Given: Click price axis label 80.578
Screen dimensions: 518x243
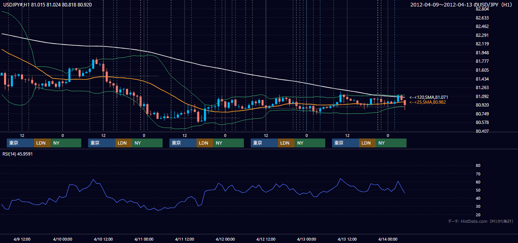Looking at the screenshot, I should (x=482, y=122).
